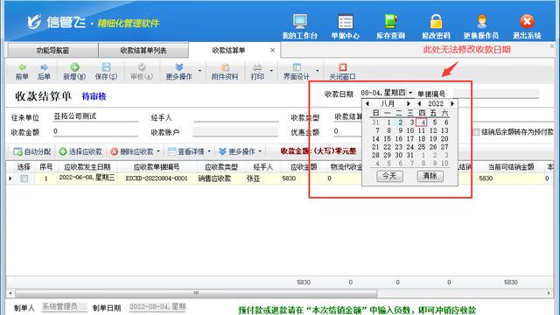Click the 信管飞 logo
This screenshot has height=315, width=560.
point(57,23)
